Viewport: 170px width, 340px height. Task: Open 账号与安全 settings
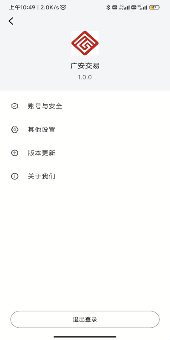[85, 106]
